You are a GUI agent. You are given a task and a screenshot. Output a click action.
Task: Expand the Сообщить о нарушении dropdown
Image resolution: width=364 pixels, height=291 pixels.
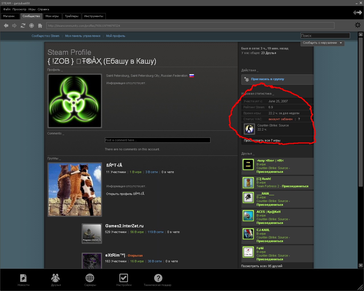pos(322,43)
